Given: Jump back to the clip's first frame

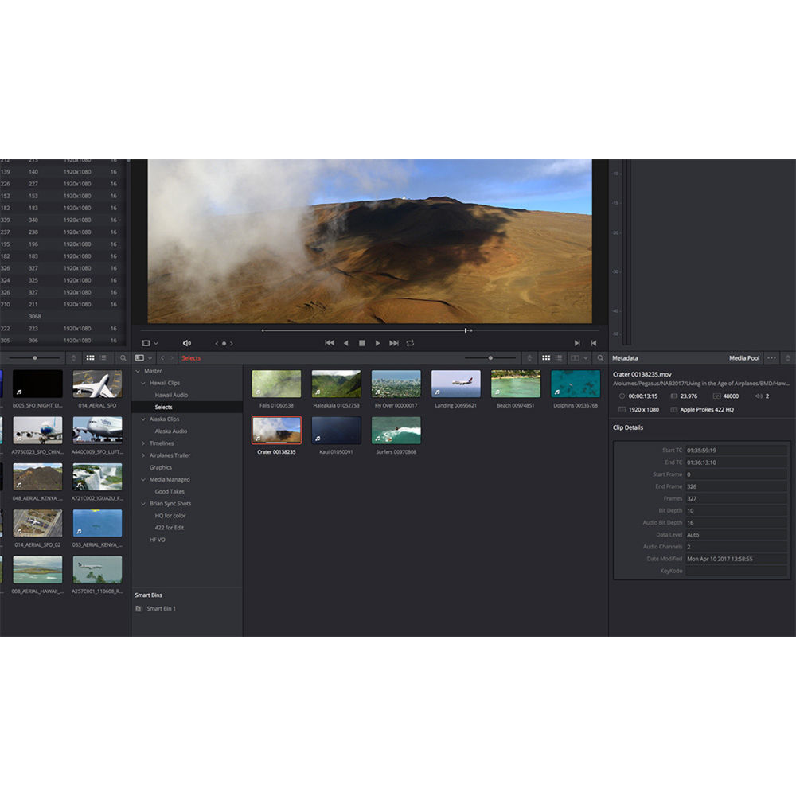Looking at the screenshot, I should point(330,342).
